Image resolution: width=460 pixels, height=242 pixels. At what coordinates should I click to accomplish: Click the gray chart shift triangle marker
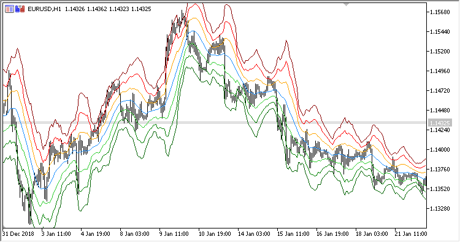pos(346,4)
